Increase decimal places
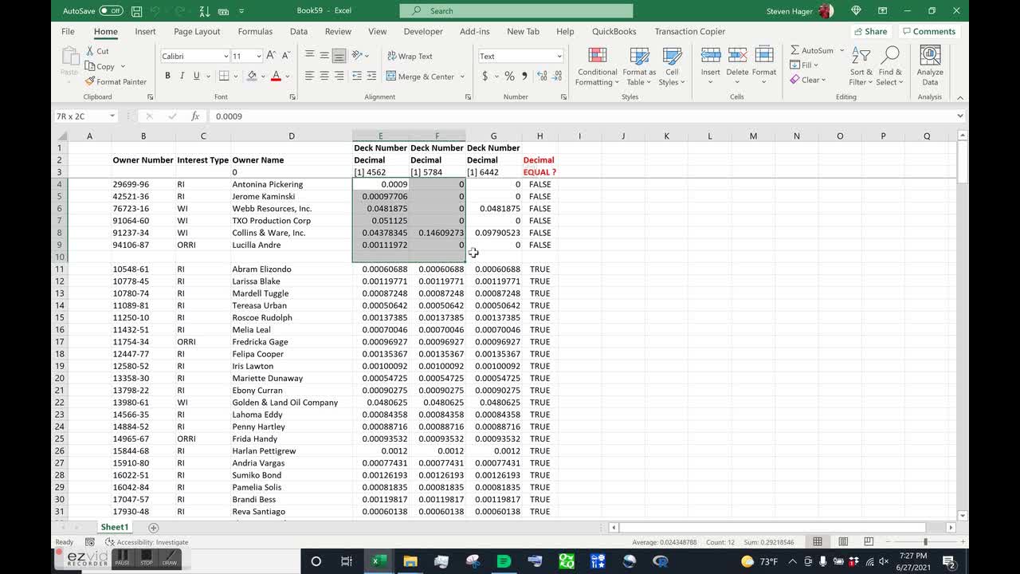The image size is (1020, 574). [543, 77]
